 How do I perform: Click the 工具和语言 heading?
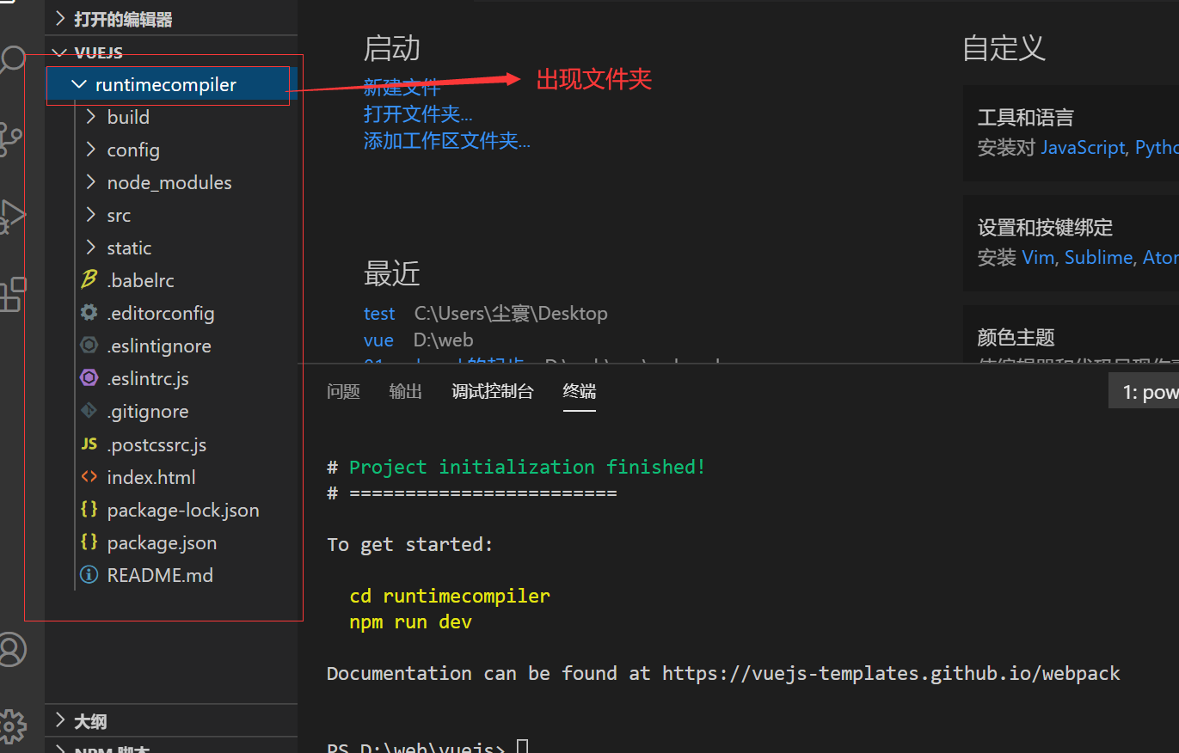[1025, 117]
